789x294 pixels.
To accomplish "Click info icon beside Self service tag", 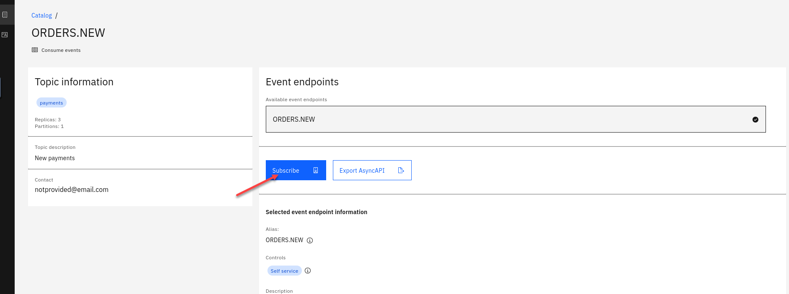I will (308, 271).
